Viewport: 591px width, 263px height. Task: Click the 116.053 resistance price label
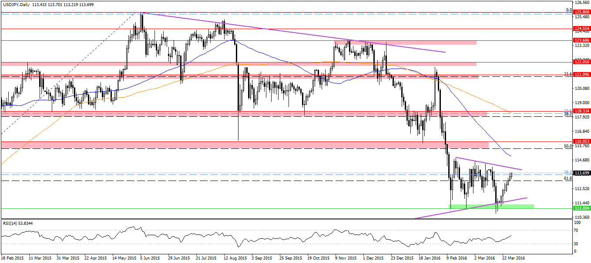coord(582,141)
